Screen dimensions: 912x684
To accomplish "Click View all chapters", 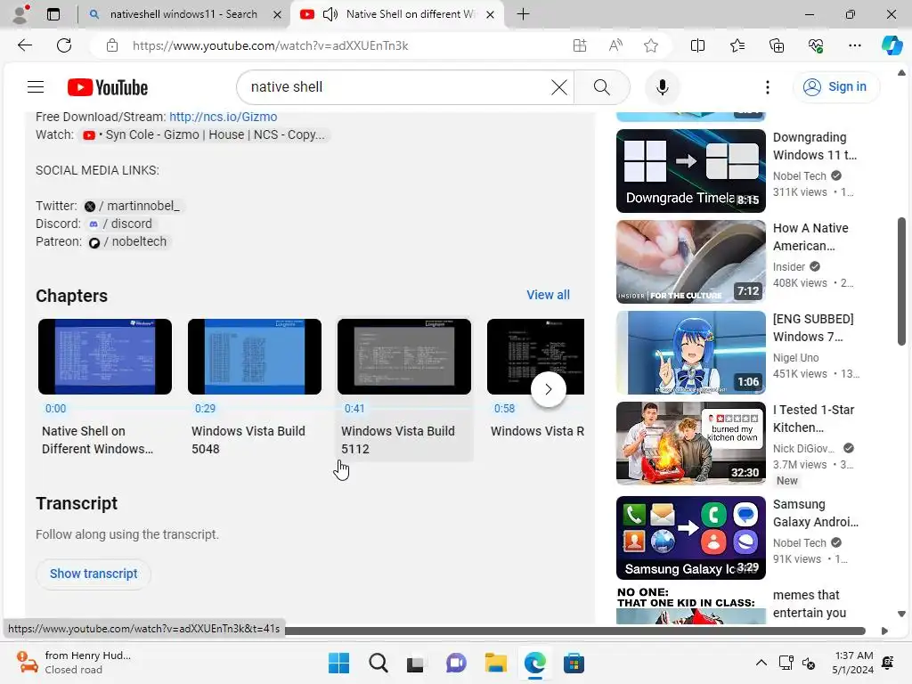I will (548, 295).
